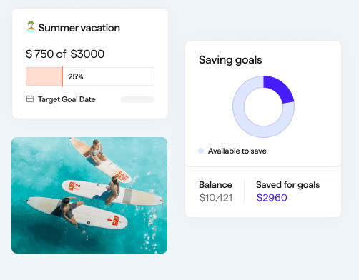
Task: Click the orange progress bar marker
Action: coord(62,76)
